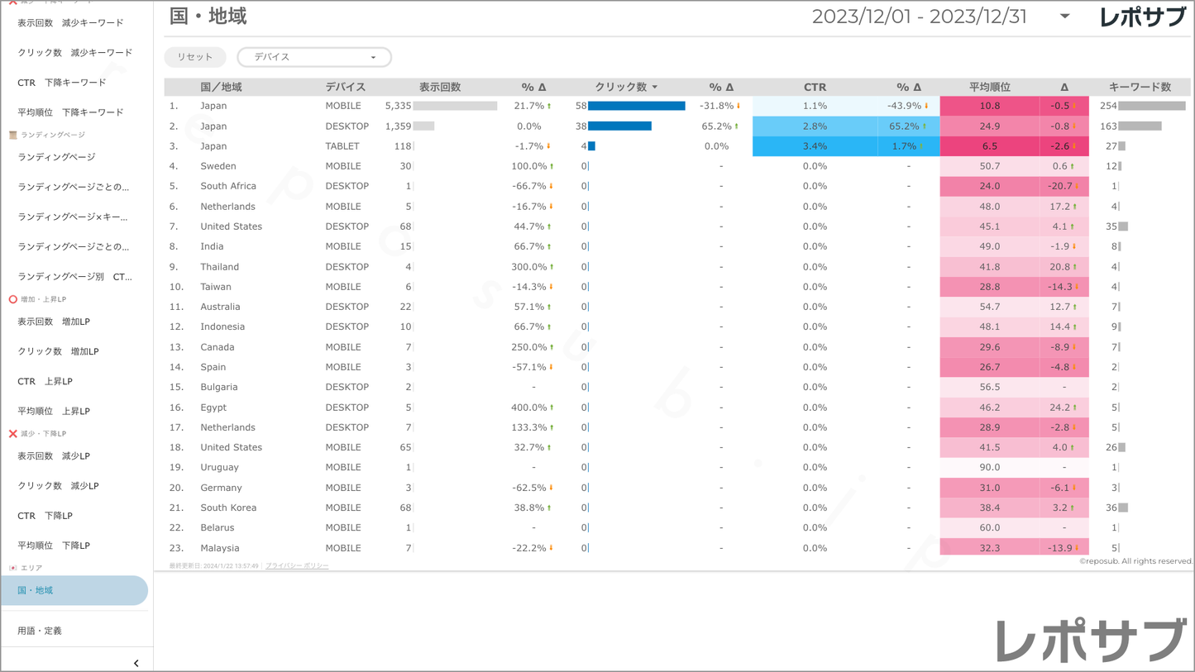Click Japan MOBILE click count blue bar

click(x=636, y=106)
